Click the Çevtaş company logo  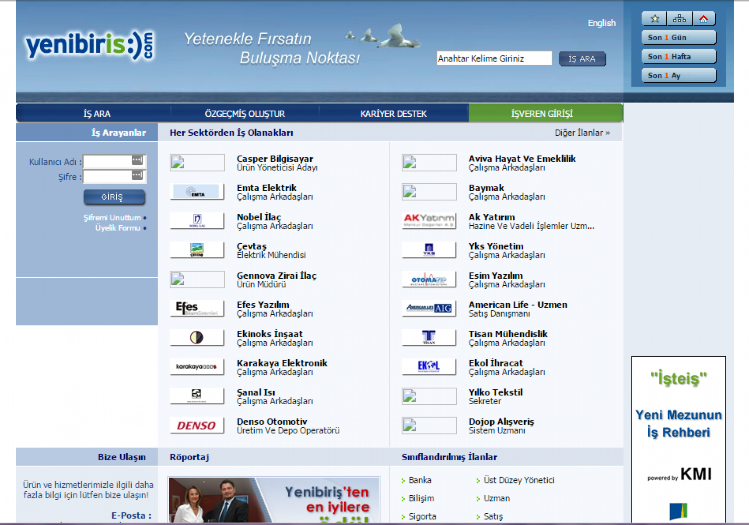197,250
